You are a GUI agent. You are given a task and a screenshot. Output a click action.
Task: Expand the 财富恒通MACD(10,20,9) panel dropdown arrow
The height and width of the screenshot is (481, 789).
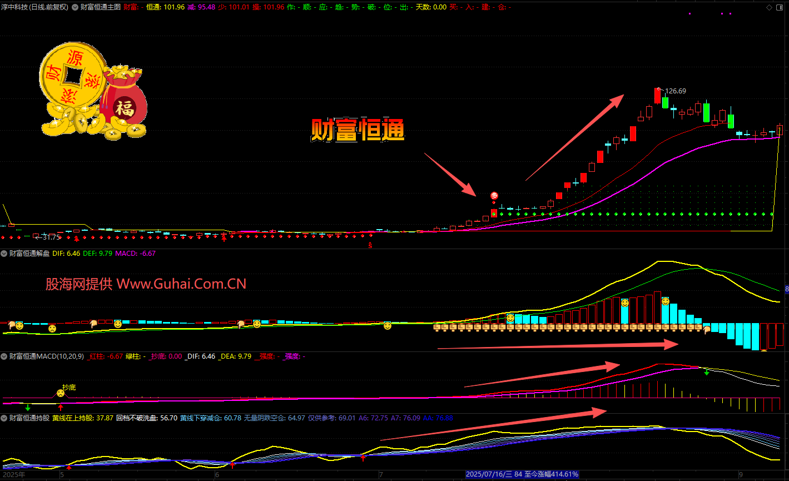pos(4,356)
